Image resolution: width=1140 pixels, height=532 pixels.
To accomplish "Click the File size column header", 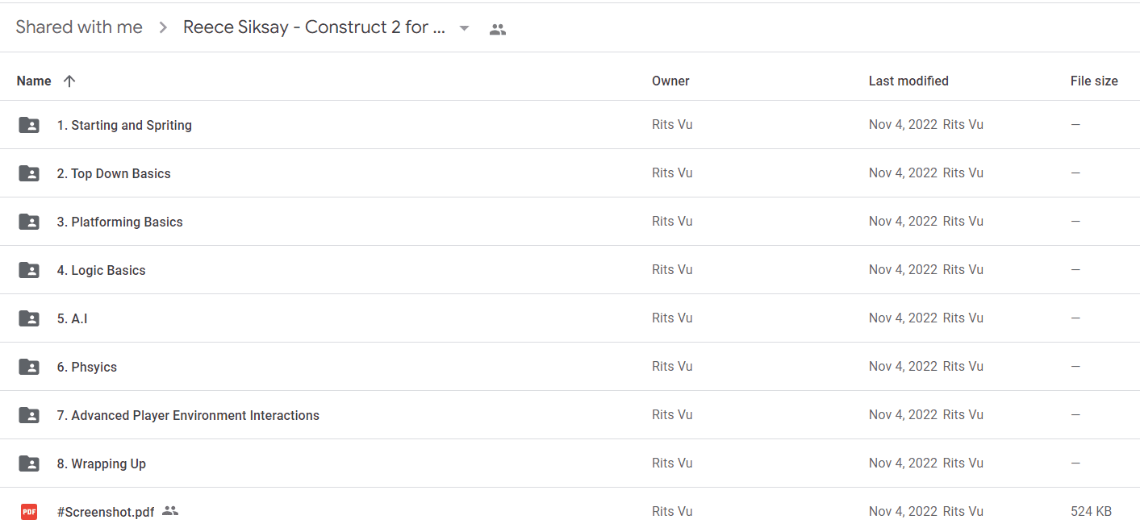I will 1094,81.
